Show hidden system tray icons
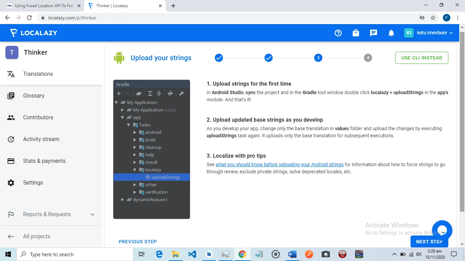 [x=395, y=254]
